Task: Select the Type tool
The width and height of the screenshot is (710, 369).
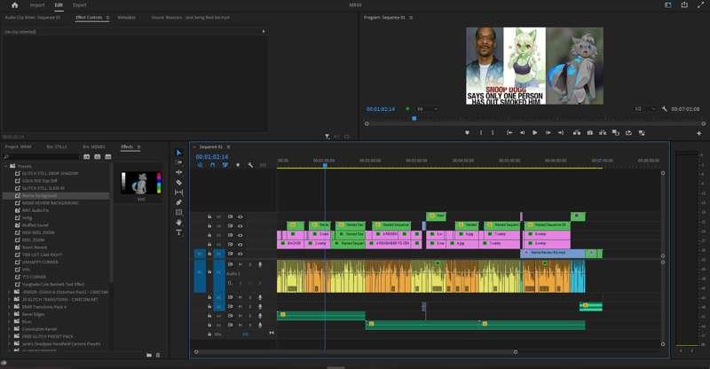Action: tap(179, 232)
